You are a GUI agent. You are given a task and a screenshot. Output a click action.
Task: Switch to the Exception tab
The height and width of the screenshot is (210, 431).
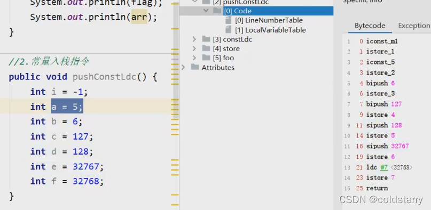414,26
